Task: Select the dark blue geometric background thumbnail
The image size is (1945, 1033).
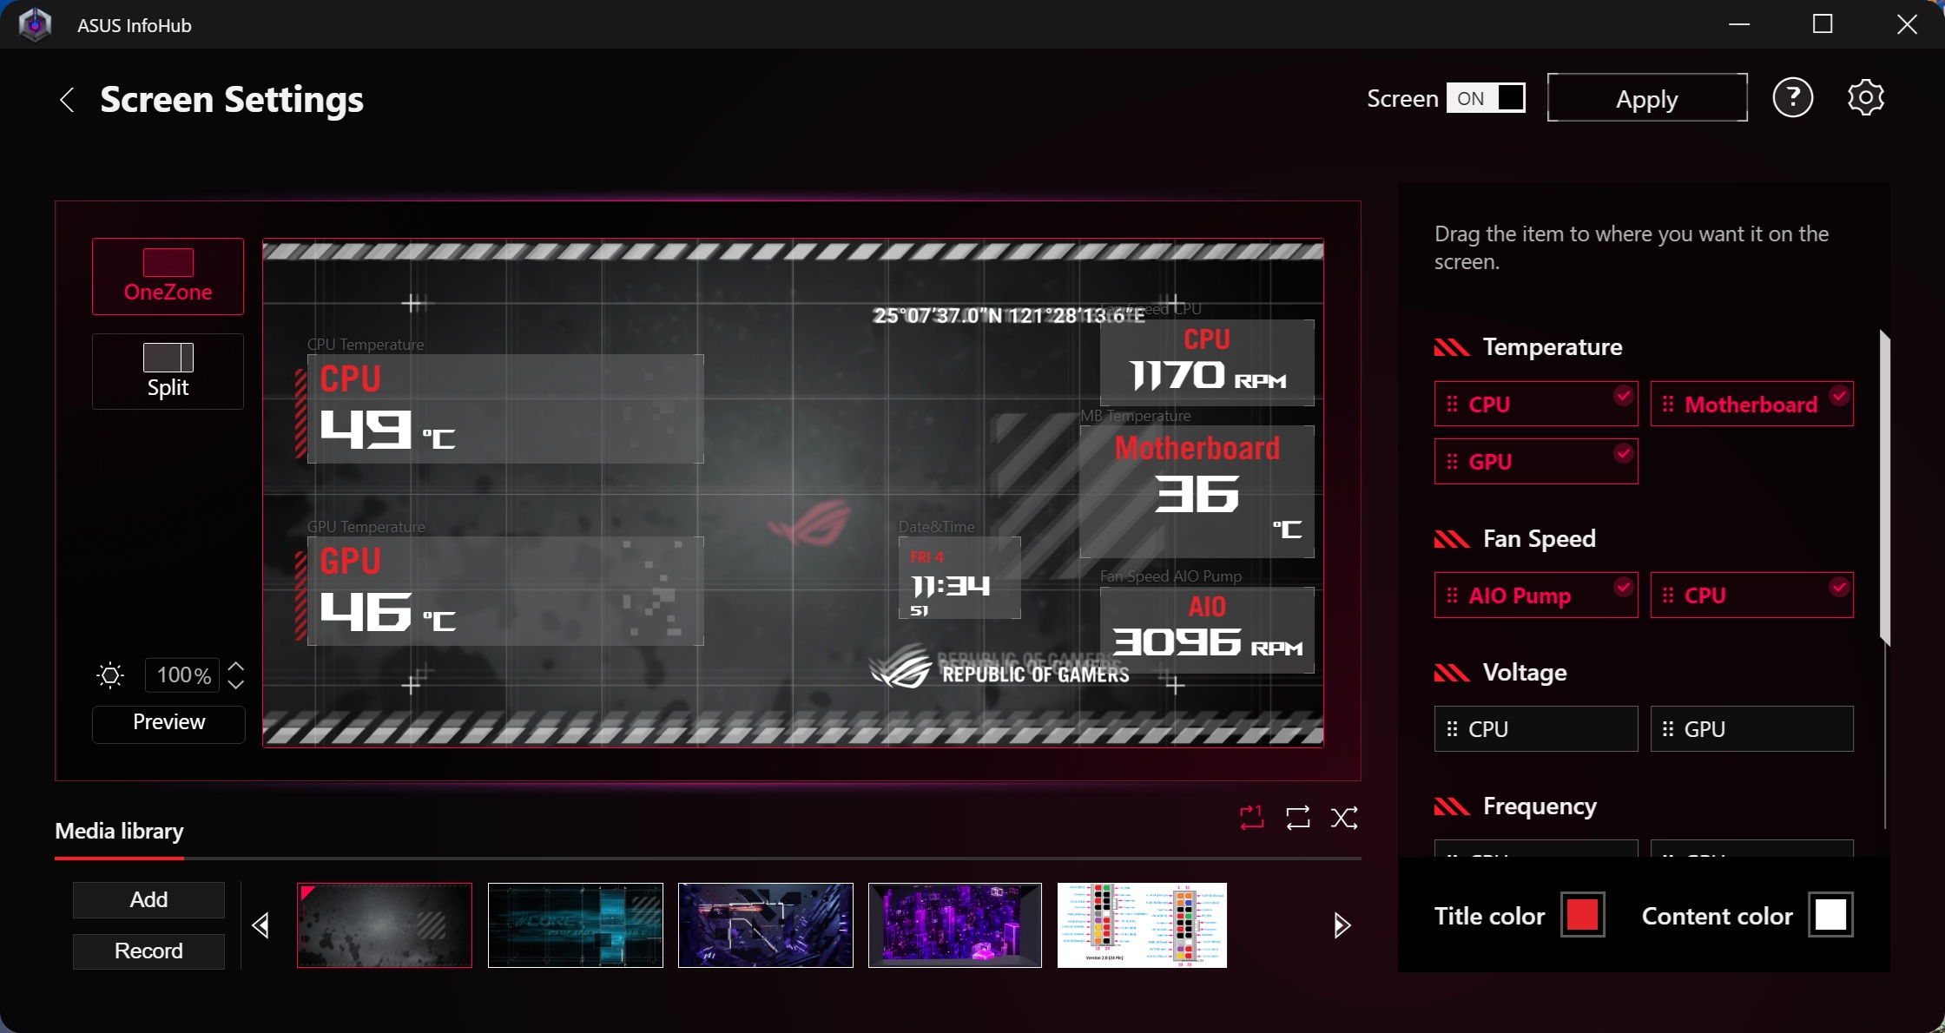Action: pyautogui.click(x=765, y=925)
